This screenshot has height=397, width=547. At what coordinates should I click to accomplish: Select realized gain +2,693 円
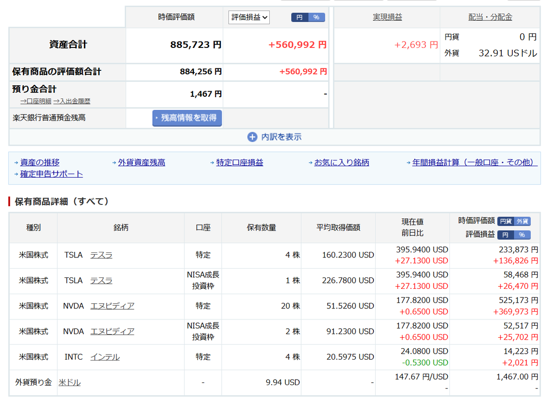point(416,45)
